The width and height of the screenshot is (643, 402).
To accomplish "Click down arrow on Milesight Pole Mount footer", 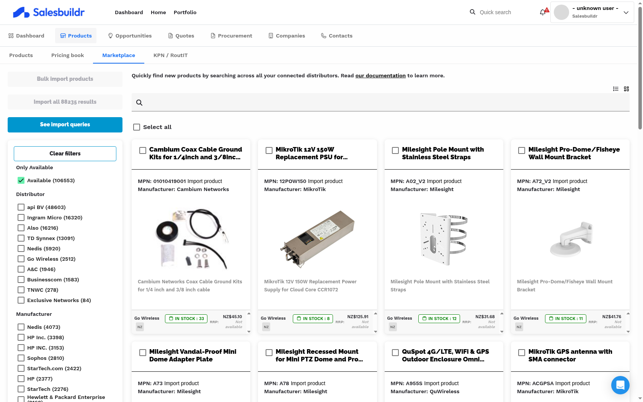I will [502, 332].
